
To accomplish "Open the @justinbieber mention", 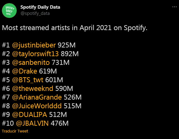I will (x=34, y=45).
